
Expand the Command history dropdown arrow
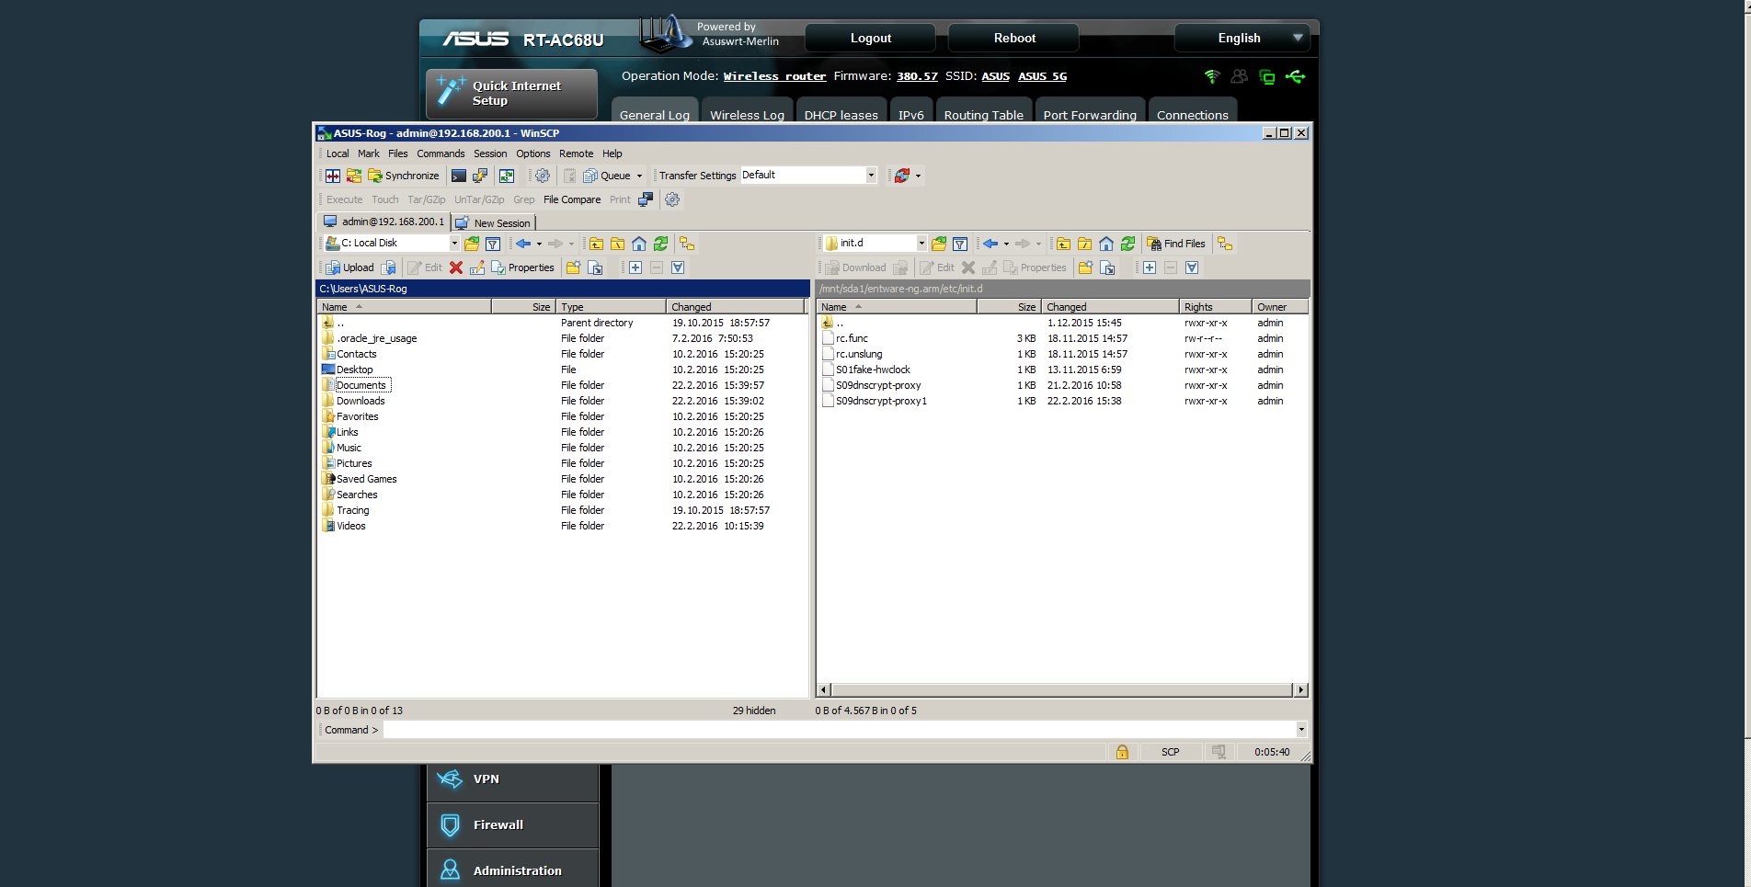pyautogui.click(x=1300, y=730)
